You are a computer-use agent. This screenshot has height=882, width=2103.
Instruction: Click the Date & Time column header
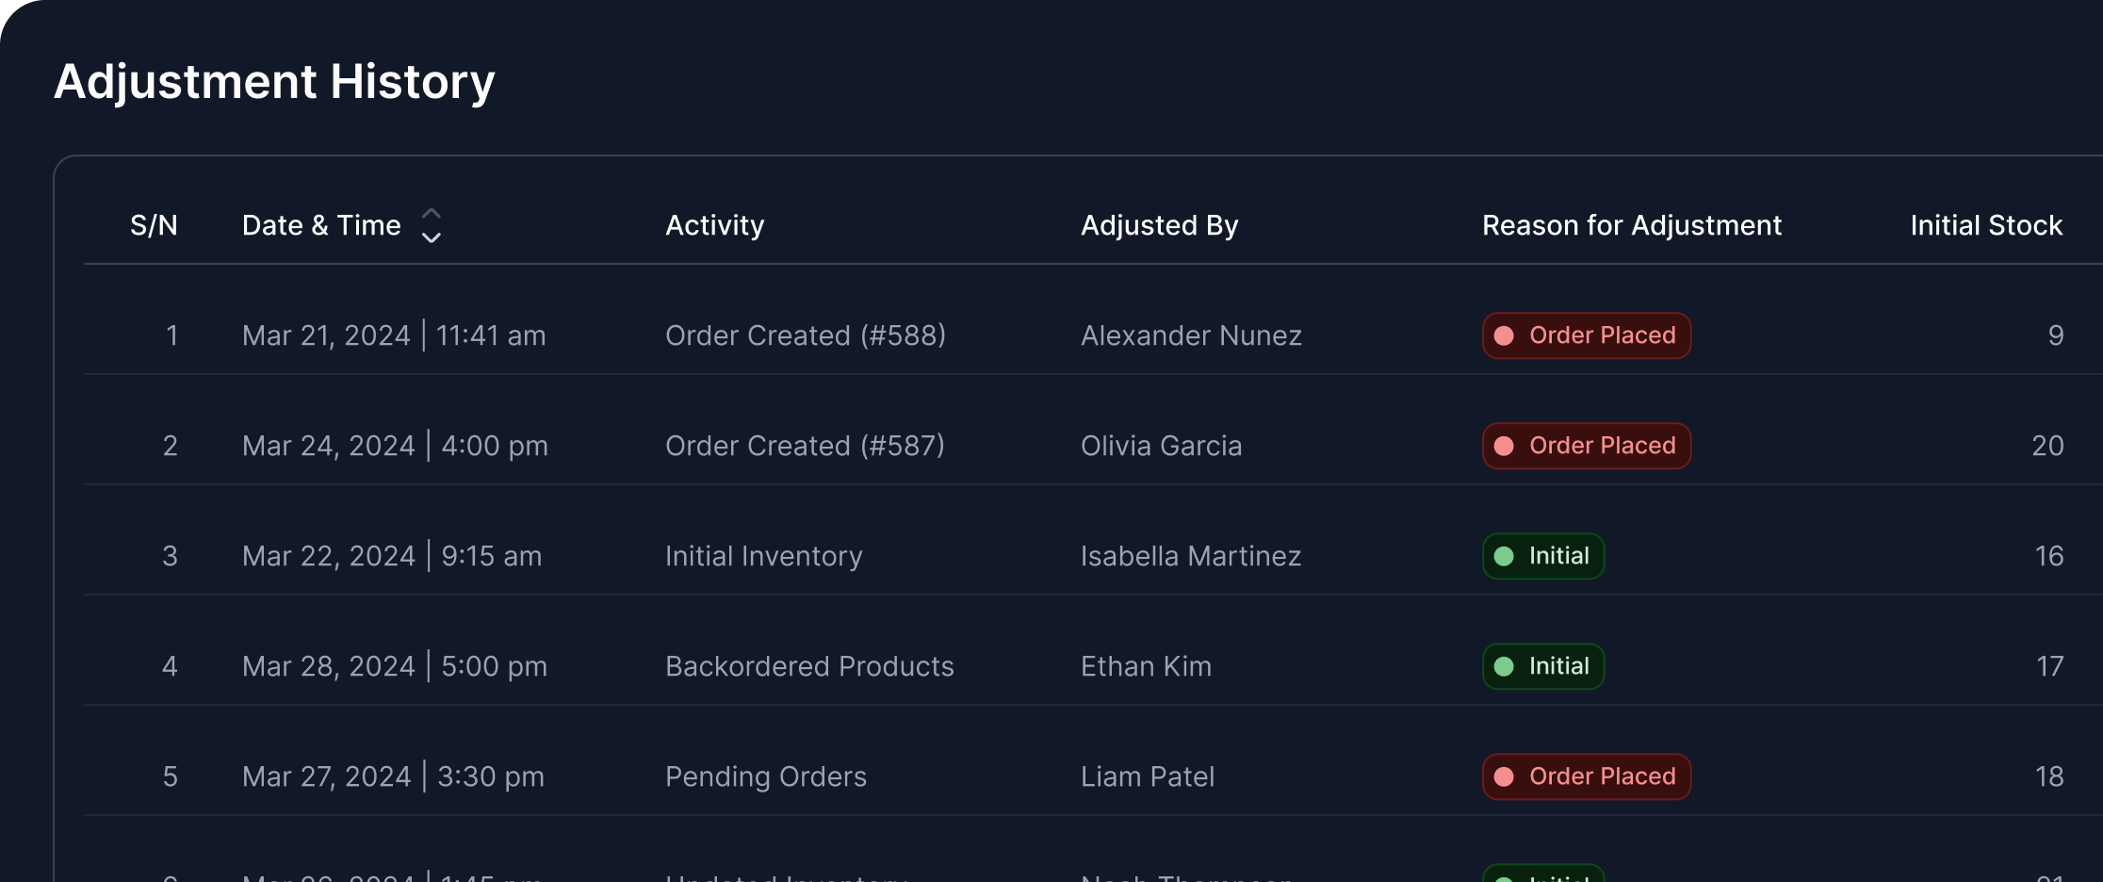pos(321,226)
